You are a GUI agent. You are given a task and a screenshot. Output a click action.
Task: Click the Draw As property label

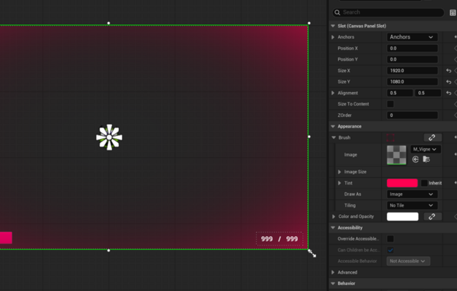(x=353, y=195)
